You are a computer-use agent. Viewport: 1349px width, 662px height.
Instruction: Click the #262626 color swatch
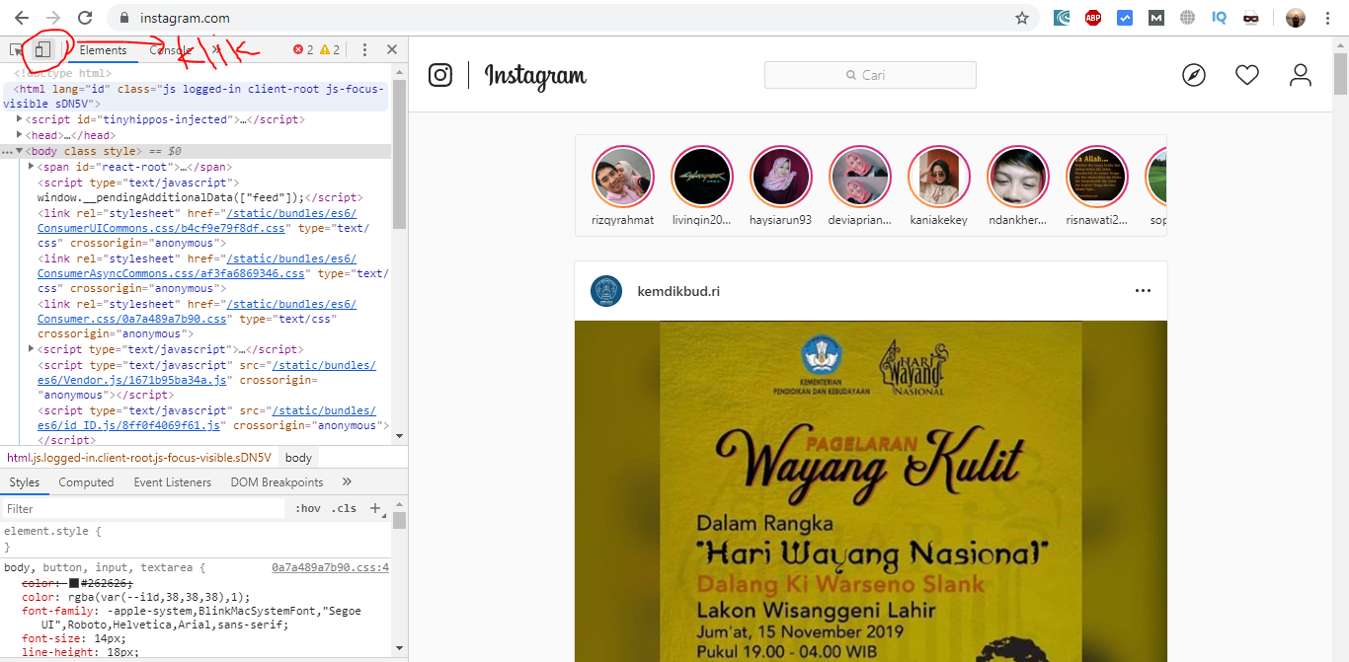tap(74, 583)
